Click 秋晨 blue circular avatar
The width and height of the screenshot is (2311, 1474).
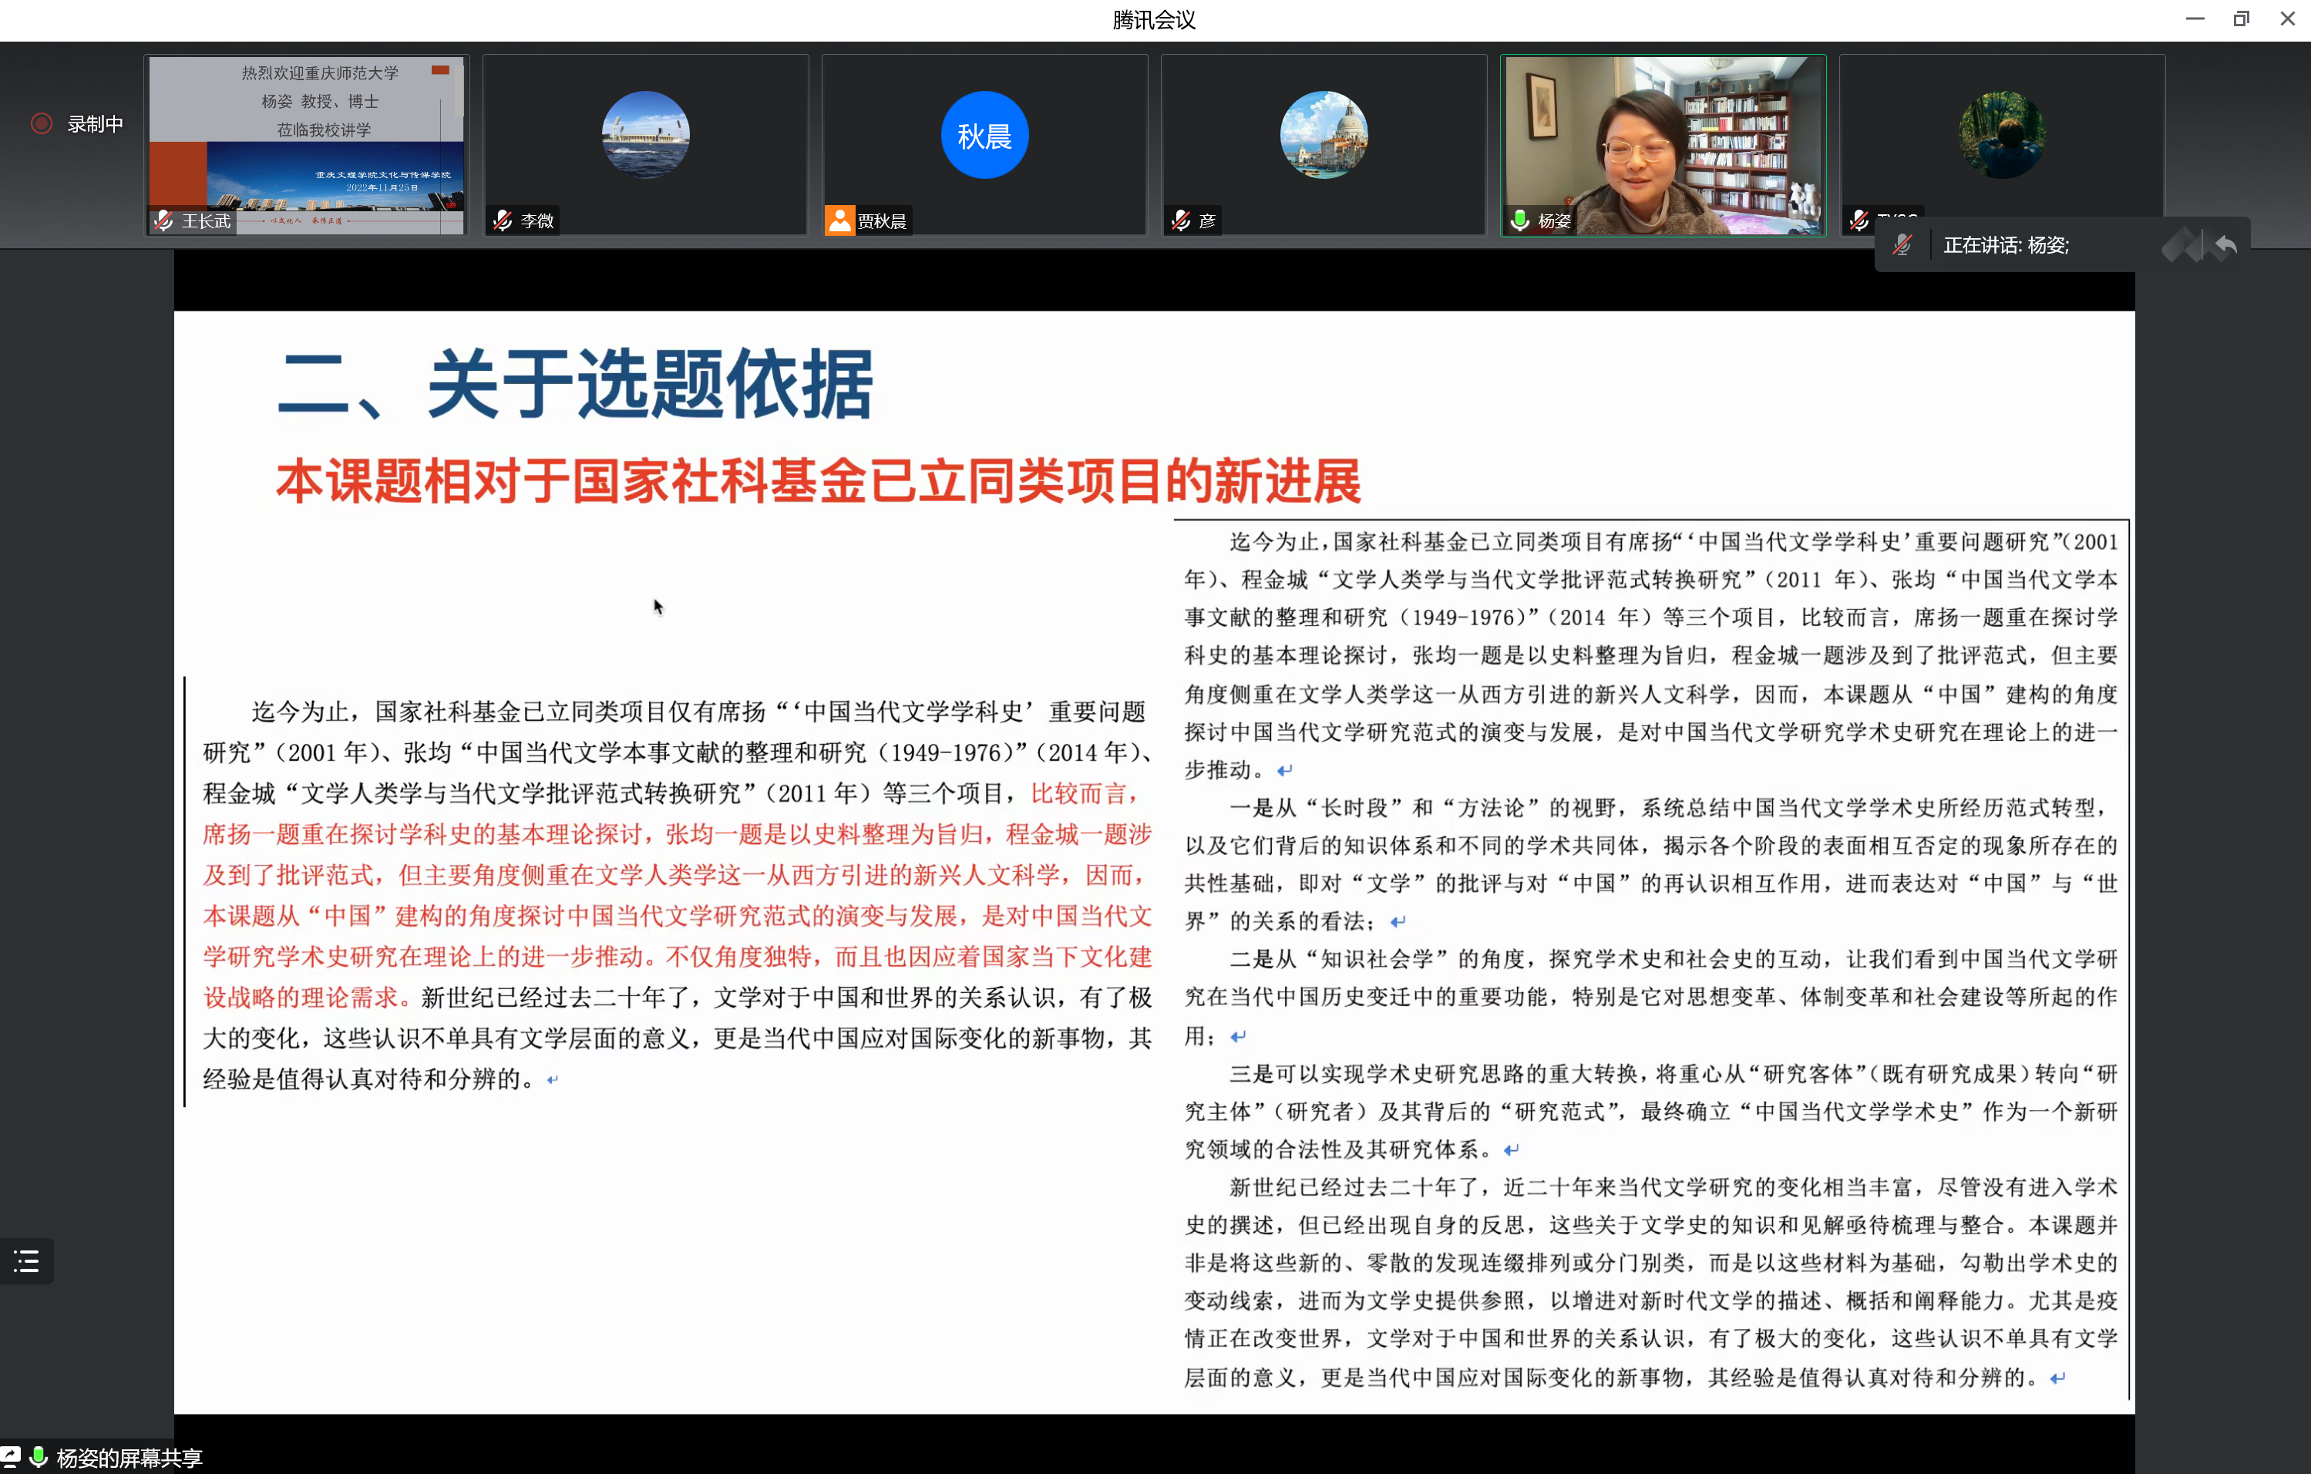coord(984,136)
